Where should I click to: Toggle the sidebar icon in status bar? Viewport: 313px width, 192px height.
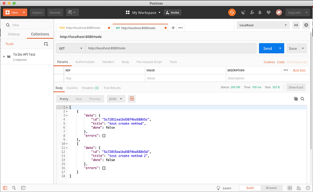[5, 188]
